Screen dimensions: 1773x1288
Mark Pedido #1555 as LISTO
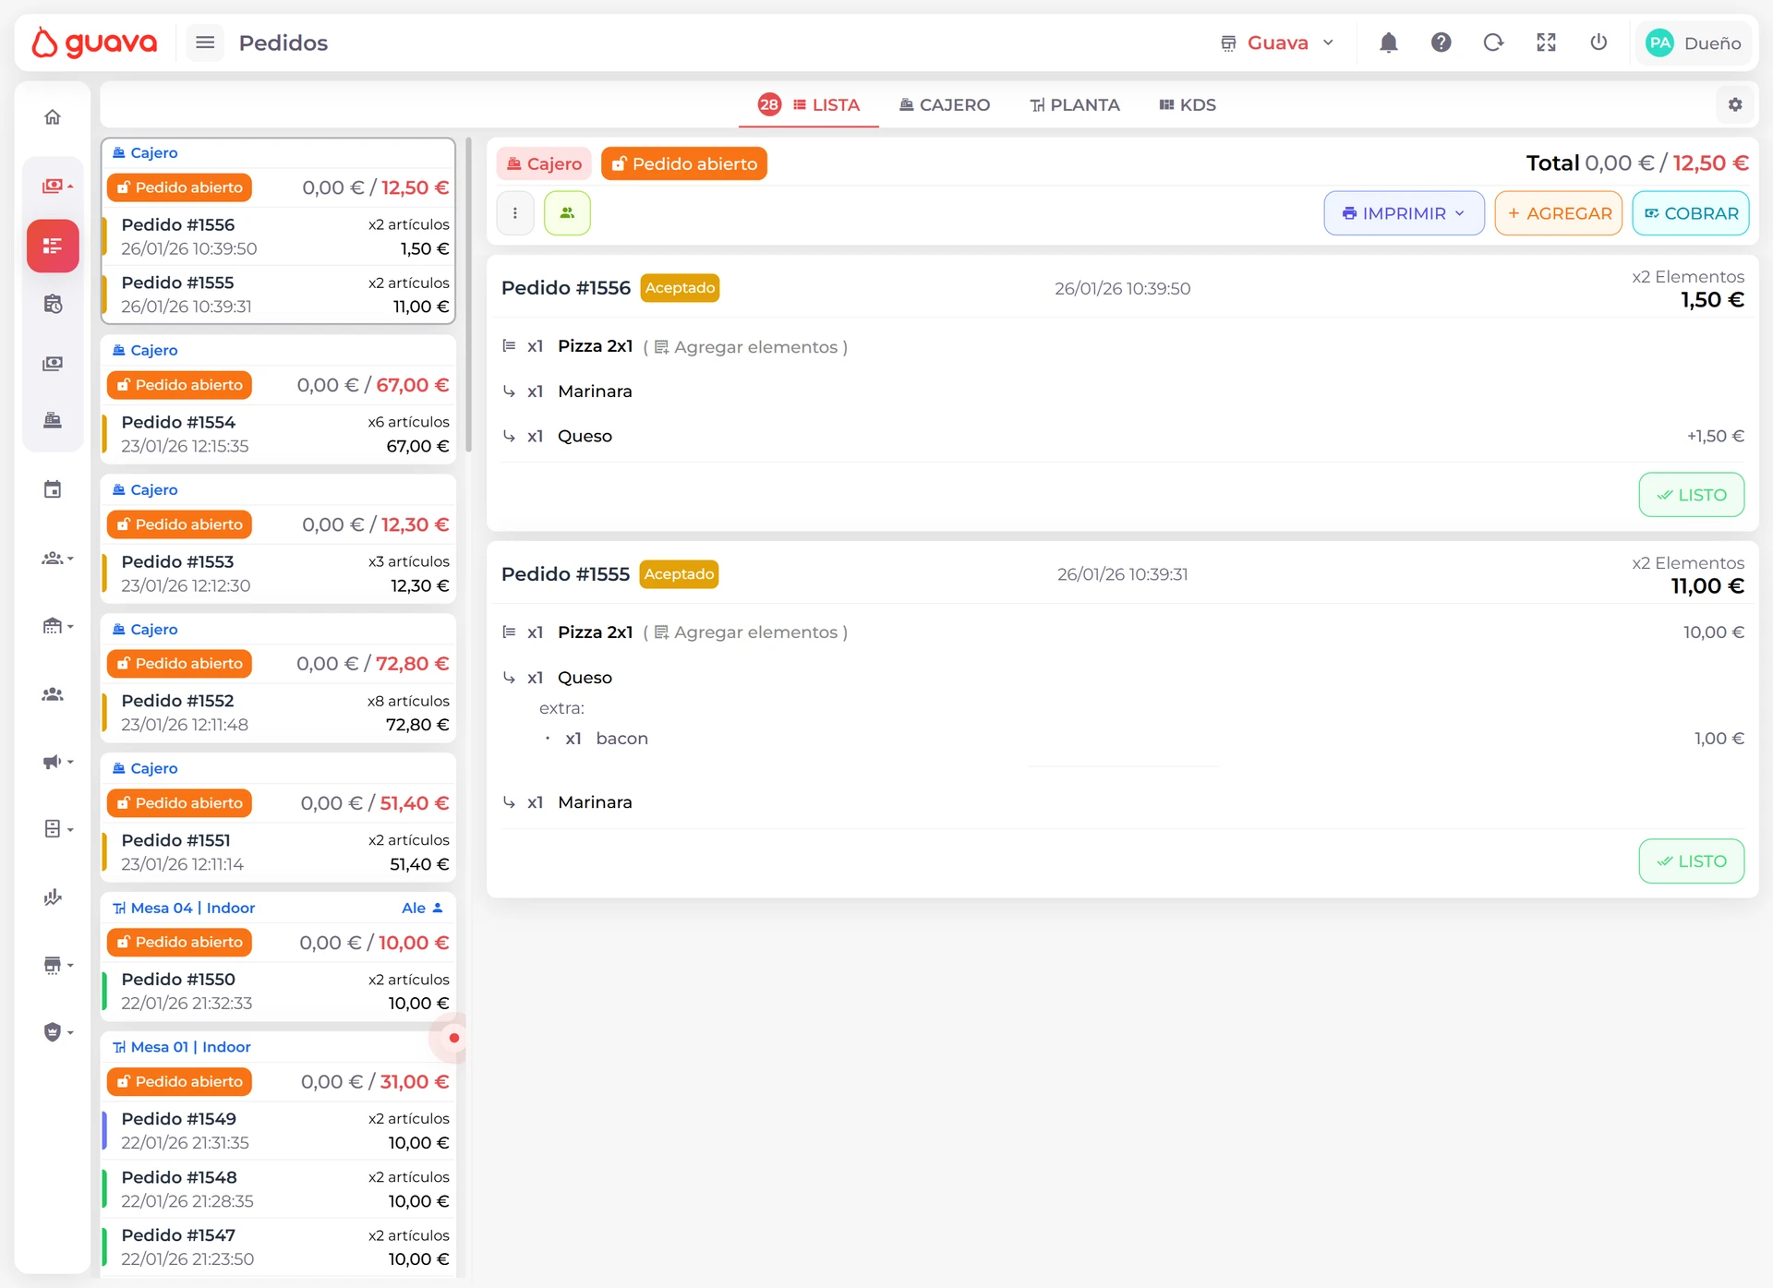click(1691, 861)
